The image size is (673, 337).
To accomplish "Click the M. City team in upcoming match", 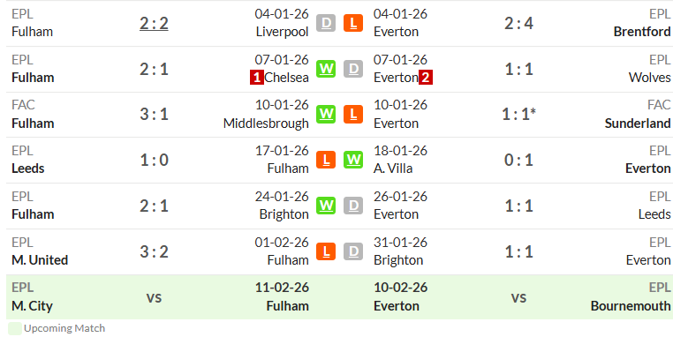I will pos(32,306).
